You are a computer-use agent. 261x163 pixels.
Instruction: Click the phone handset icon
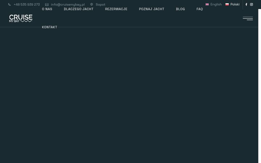click(x=9, y=4)
